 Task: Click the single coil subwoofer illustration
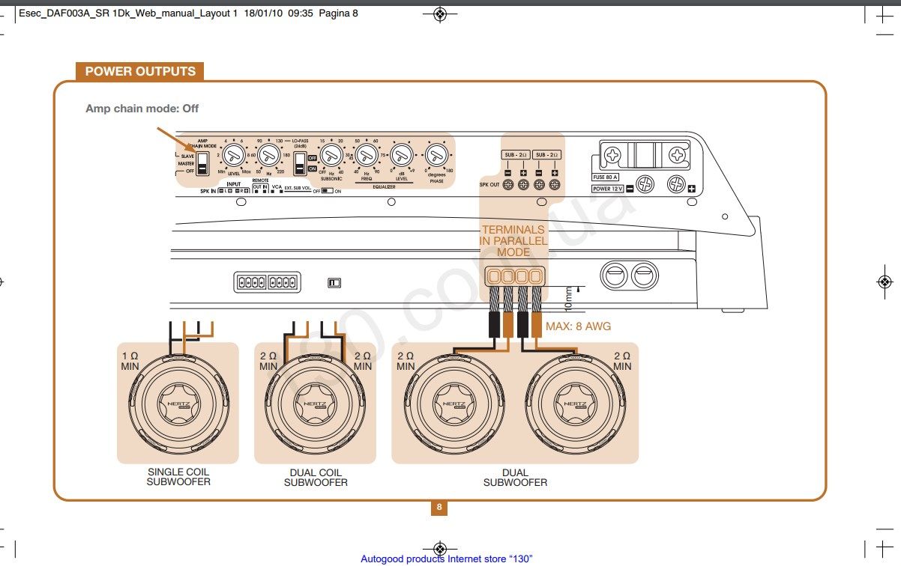pyautogui.click(x=178, y=404)
